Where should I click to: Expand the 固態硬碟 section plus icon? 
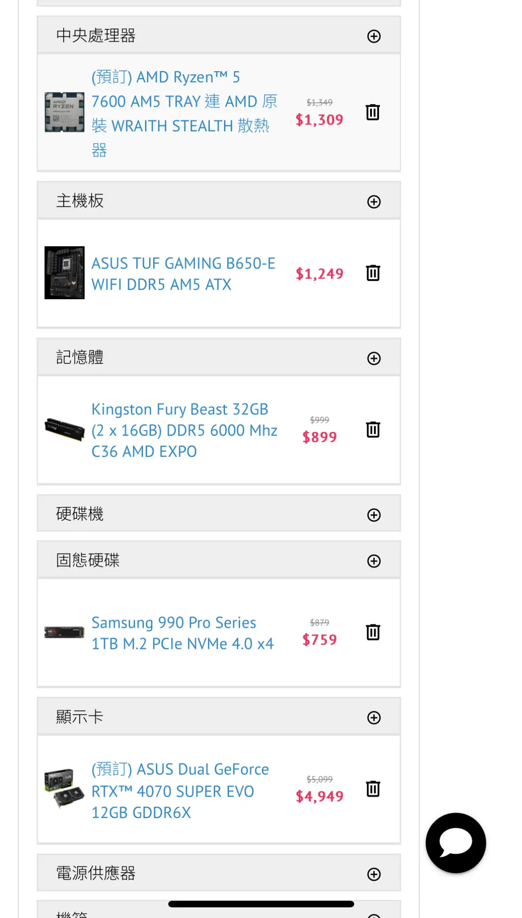[x=374, y=561]
